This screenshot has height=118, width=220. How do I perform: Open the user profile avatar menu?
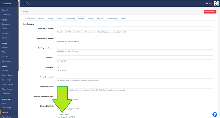point(216,4)
